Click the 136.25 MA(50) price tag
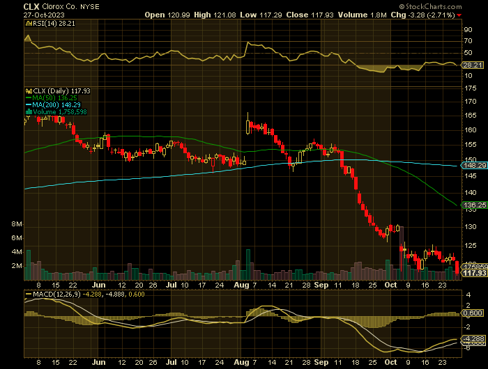The image size is (488, 369). pos(475,205)
